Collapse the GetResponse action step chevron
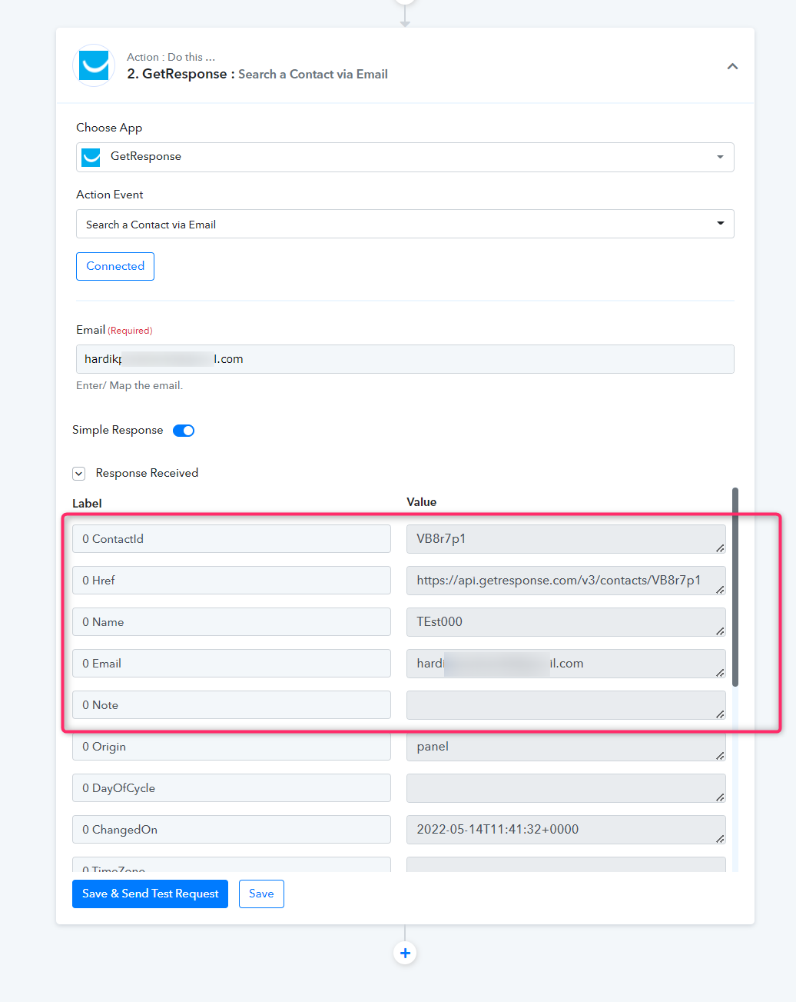 tap(732, 66)
